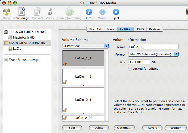This screenshot has width=188, height=133.
Task: Open the Format Mac OS Extended dropdown
Action: tap(153, 54)
